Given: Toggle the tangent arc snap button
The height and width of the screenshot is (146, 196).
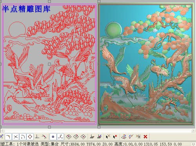Looking at the screenshot, I should tap(23, 137).
